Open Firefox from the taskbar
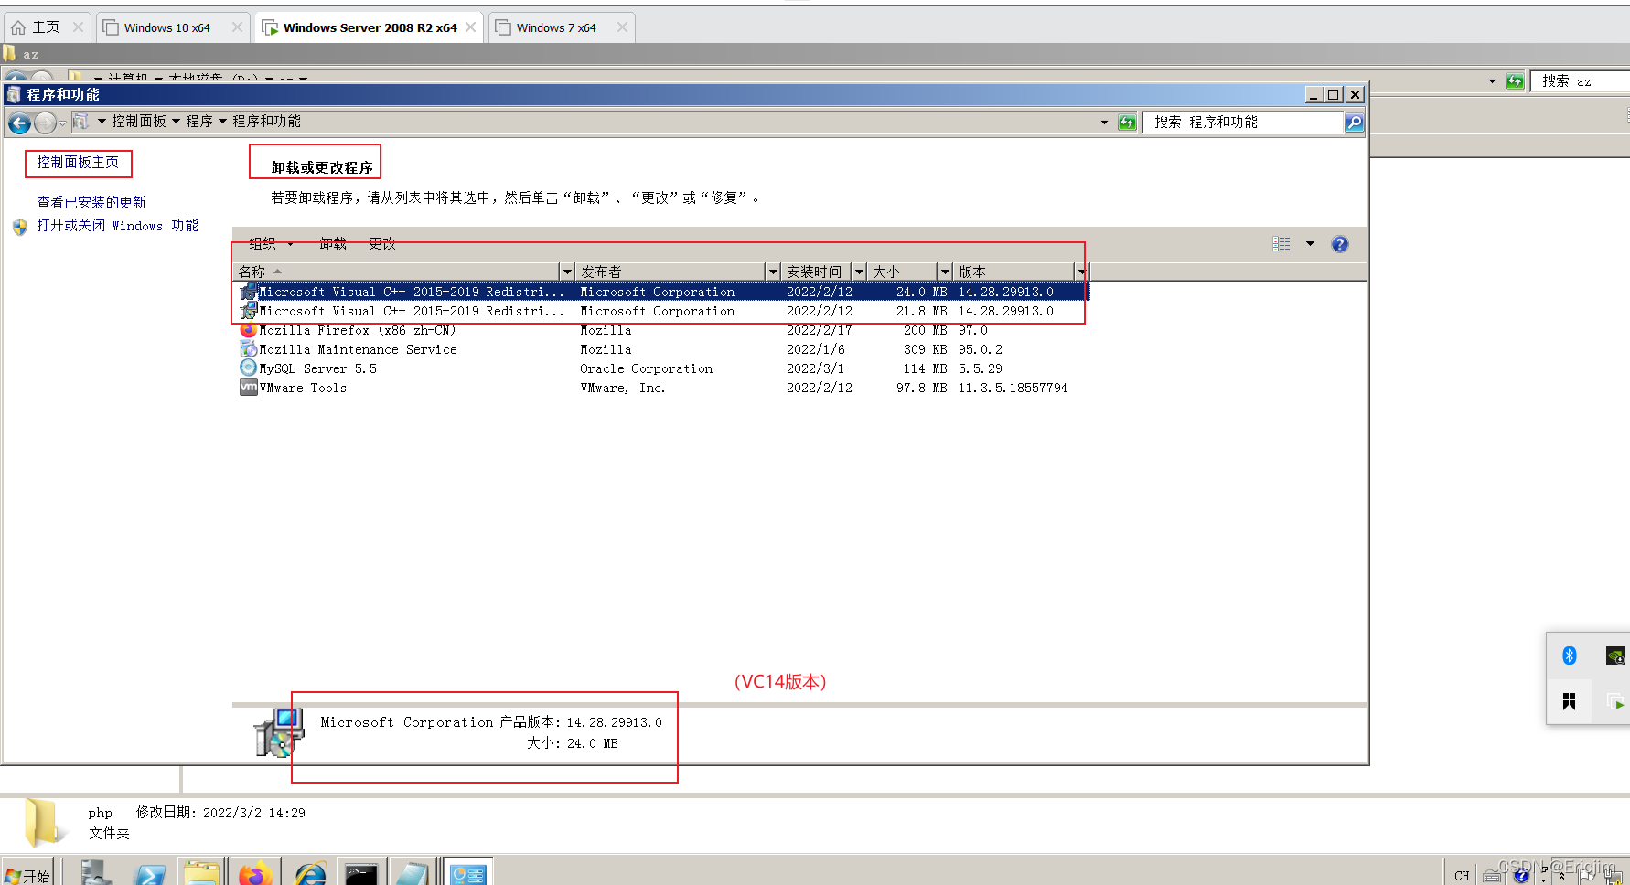The image size is (1630, 885). (x=256, y=873)
